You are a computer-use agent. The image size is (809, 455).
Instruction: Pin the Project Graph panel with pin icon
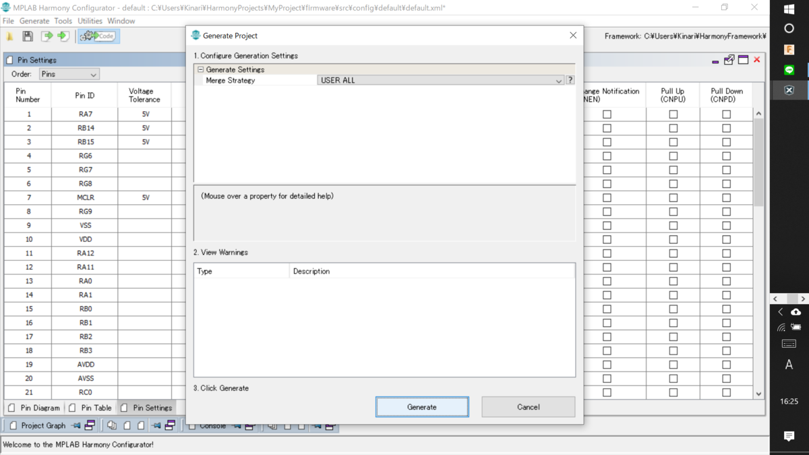pyautogui.click(x=76, y=425)
